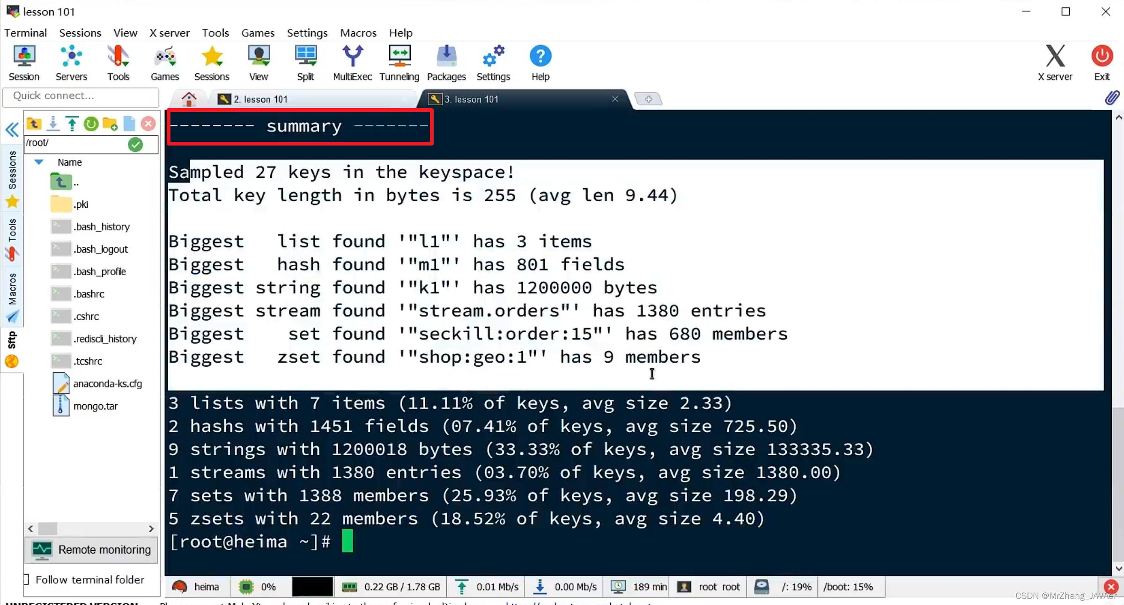Open the Macros menu
The image size is (1124, 605).
(358, 33)
